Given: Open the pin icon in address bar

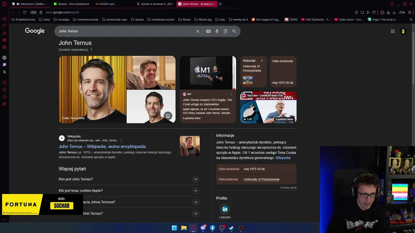Looking at the screenshot, I should coord(356,12).
